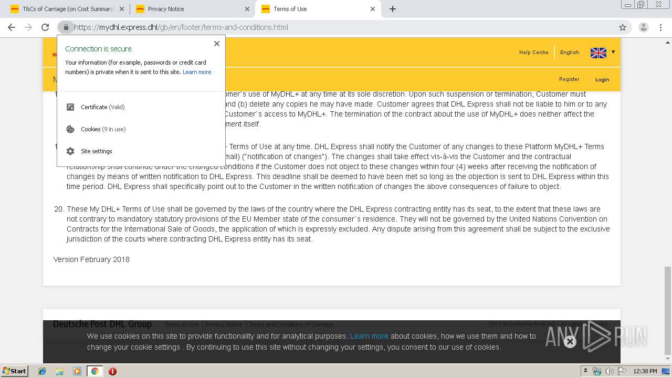Click the clock showing 12:38 PM
This screenshot has height=378, width=672.
(645, 371)
